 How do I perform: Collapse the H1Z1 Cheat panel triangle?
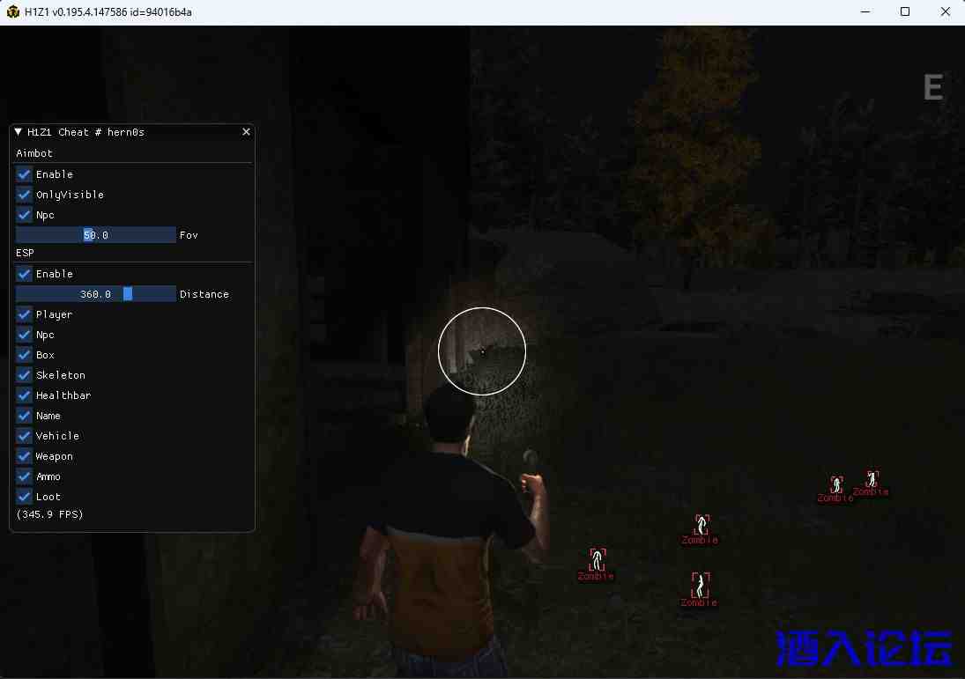click(19, 132)
